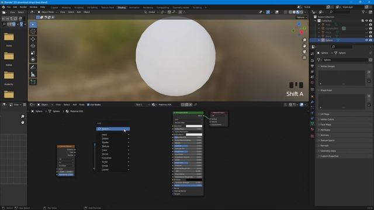Open the Texture submenu in Add menu
Image resolution: width=374 pixels, height=210 pixels.
pyautogui.click(x=113, y=146)
